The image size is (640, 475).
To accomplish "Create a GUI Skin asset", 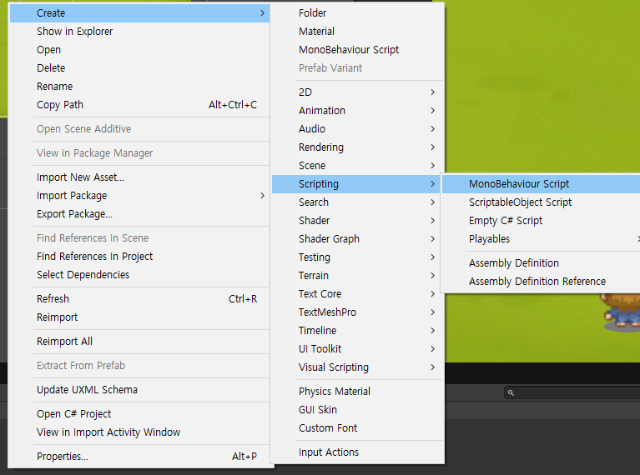I will tap(358, 410).
